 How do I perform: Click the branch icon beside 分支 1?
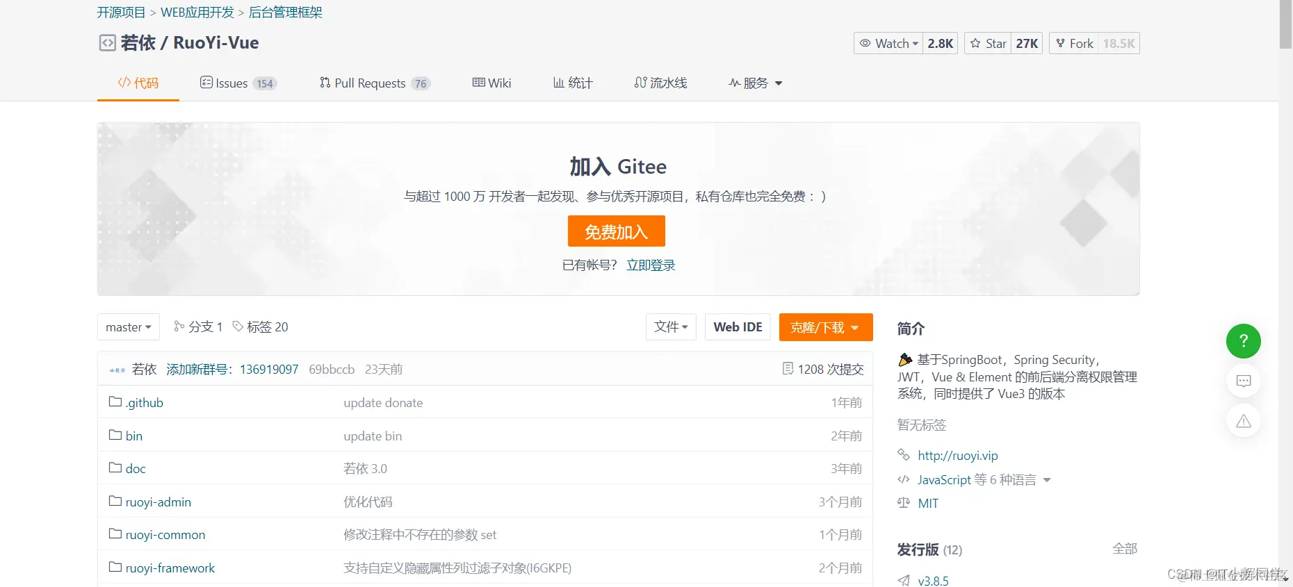pyautogui.click(x=179, y=326)
